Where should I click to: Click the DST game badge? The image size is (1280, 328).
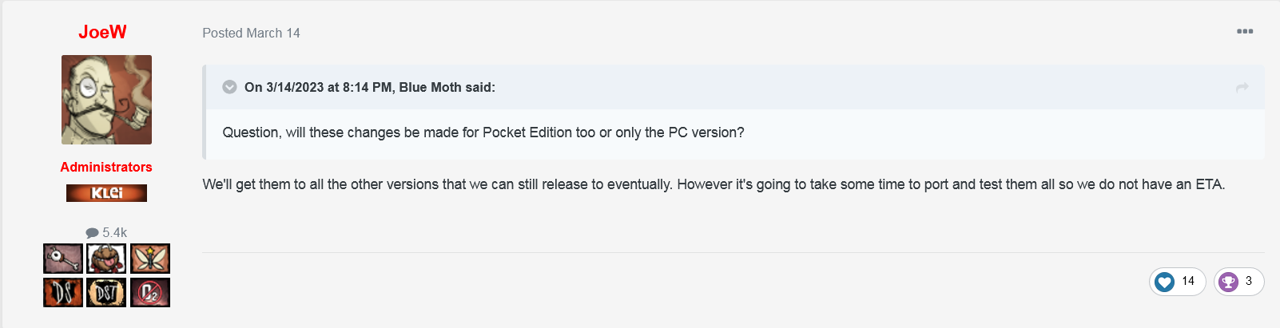pyautogui.click(x=106, y=292)
